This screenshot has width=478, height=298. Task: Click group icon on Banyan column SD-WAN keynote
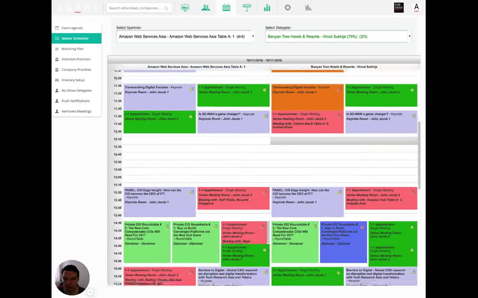tap(413, 116)
